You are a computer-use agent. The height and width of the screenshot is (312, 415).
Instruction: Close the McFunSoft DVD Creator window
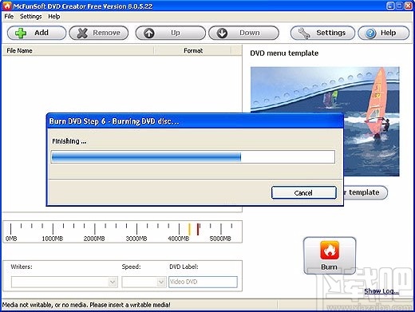click(409, 6)
